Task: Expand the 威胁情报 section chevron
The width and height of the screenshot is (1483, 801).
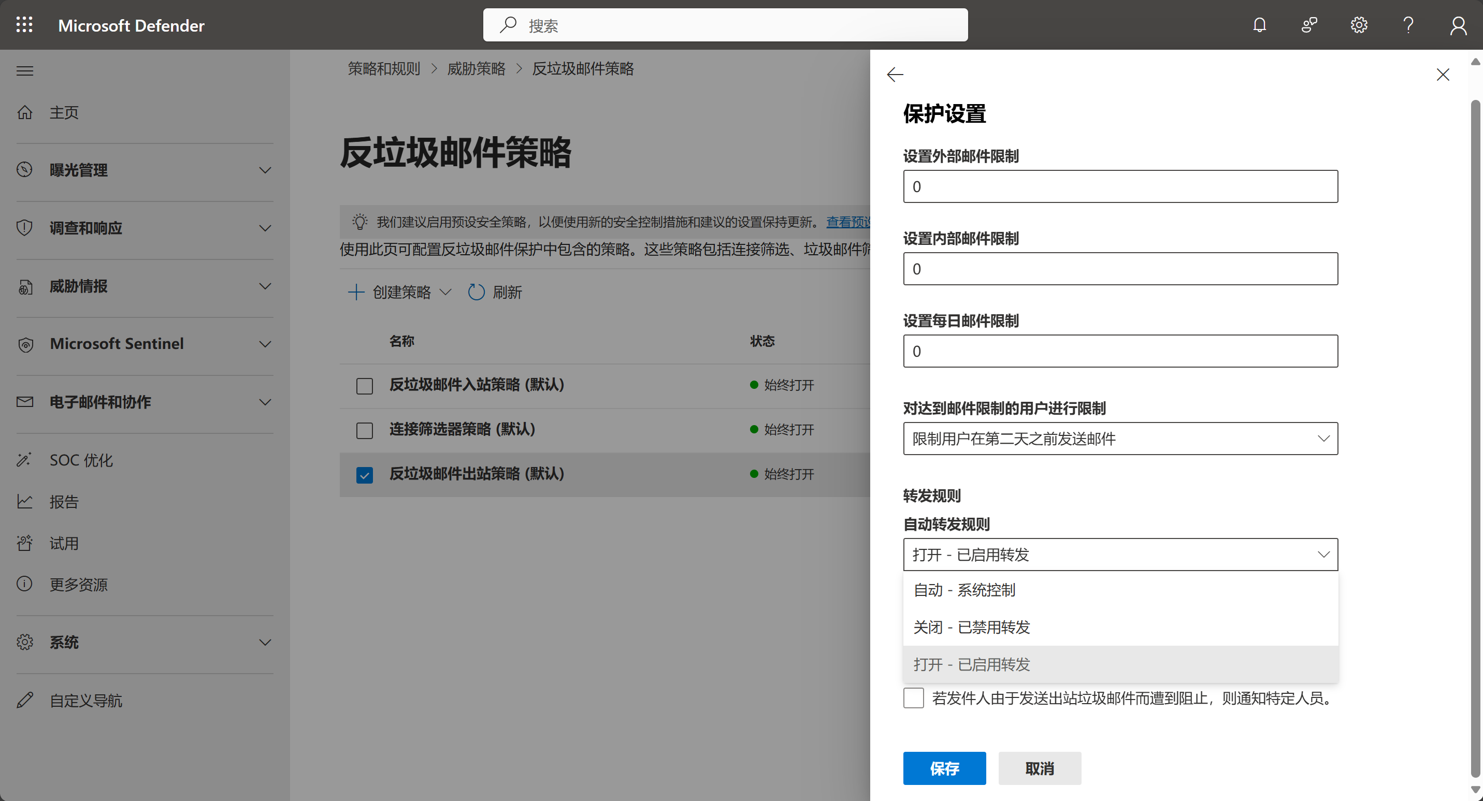Action: [265, 286]
